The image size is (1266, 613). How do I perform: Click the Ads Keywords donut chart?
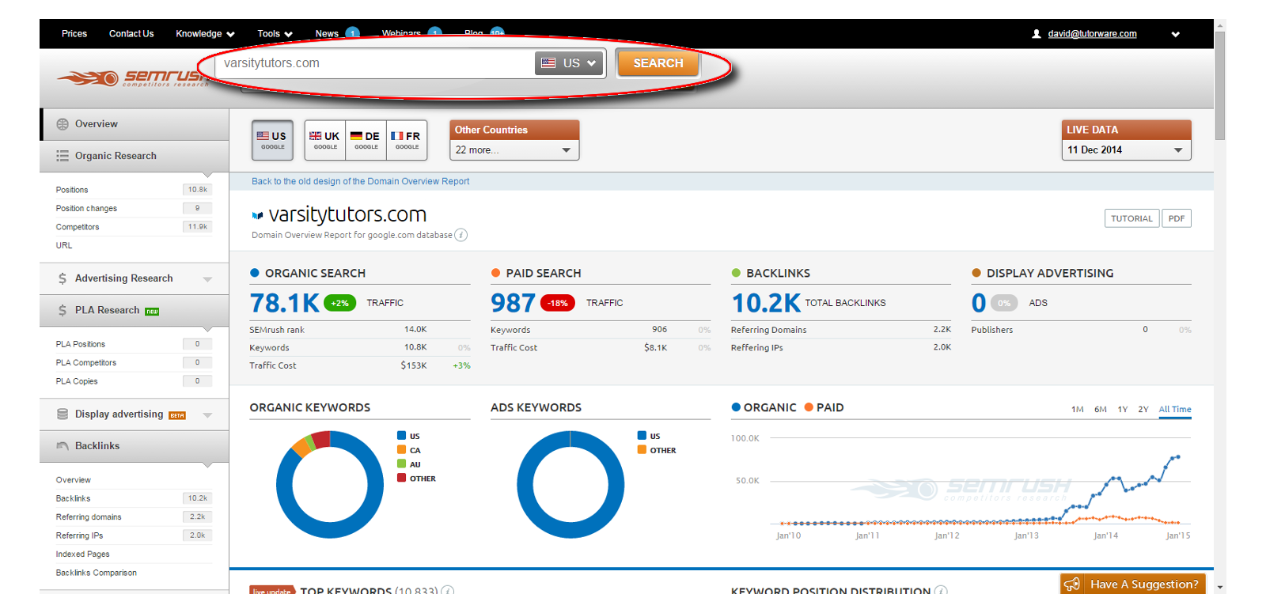(570, 484)
